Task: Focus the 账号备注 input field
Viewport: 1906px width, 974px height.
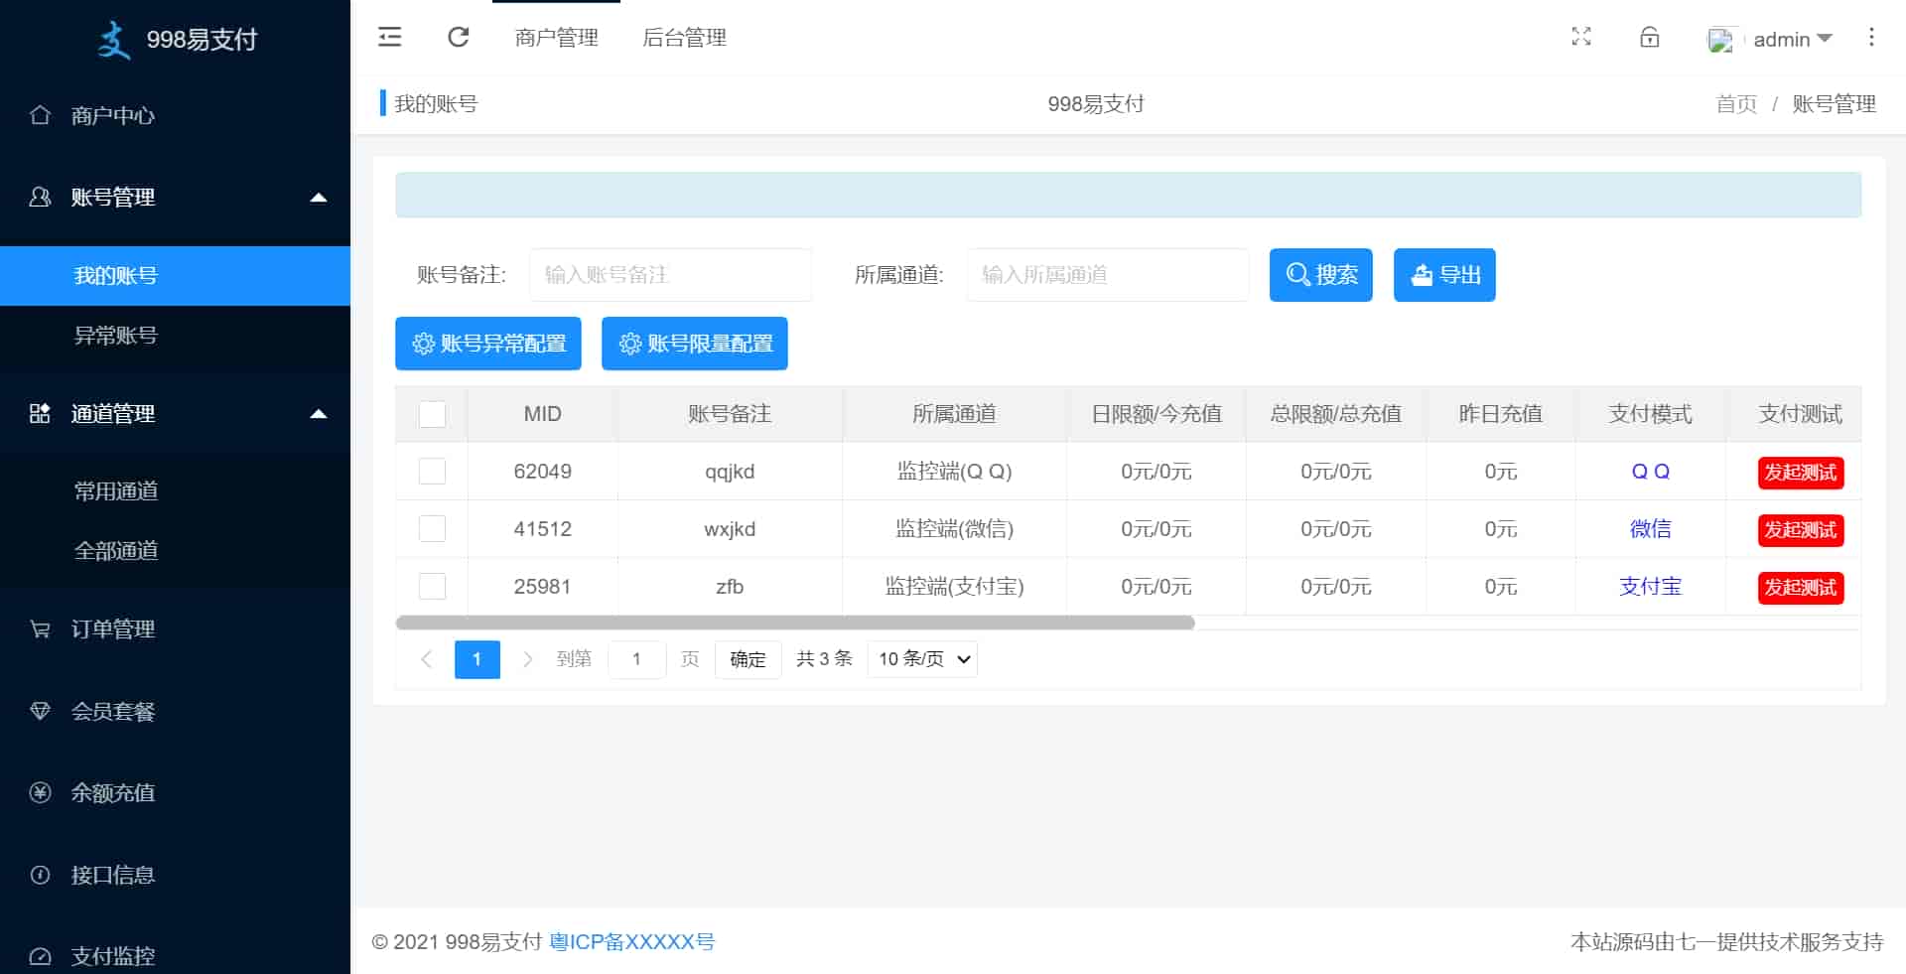Action: click(x=670, y=275)
